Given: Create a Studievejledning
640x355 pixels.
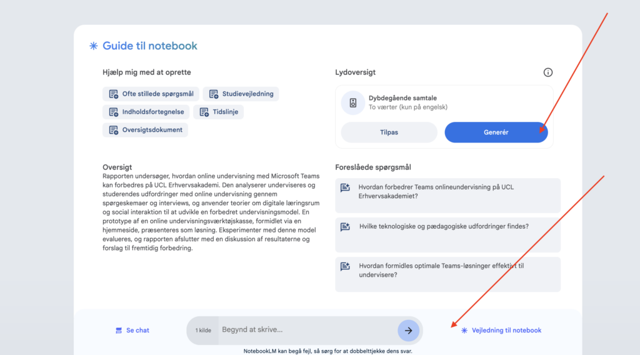Looking at the screenshot, I should coord(241,94).
